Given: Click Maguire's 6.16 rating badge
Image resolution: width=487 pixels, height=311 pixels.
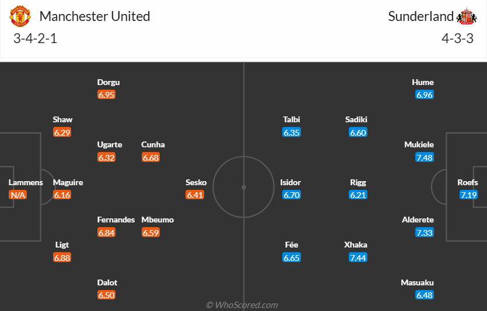Looking at the screenshot, I should [62, 195].
